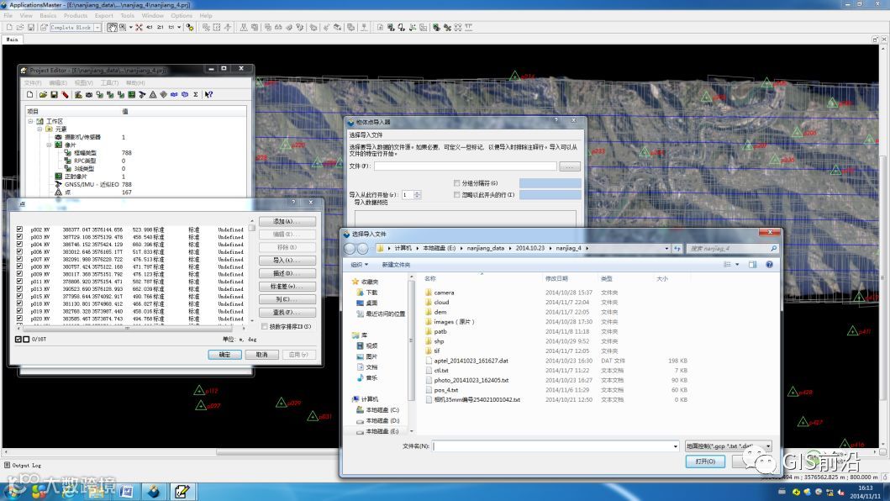The width and height of the screenshot is (890, 501).
Task: Uncheck the p013 point checkbox
Action: pyautogui.click(x=19, y=288)
